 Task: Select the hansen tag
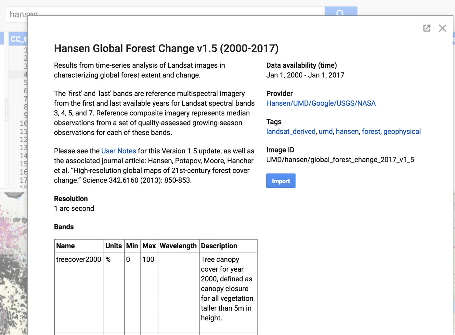pos(347,132)
